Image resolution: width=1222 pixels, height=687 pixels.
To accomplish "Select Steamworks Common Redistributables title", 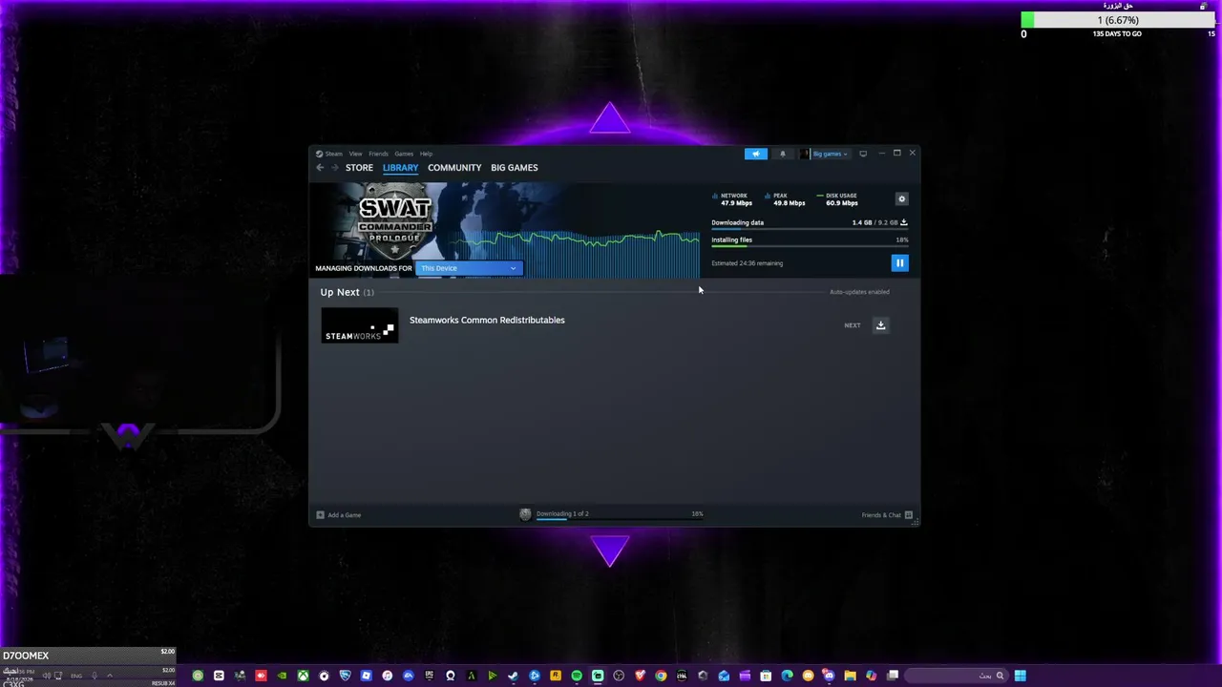I will click(487, 321).
